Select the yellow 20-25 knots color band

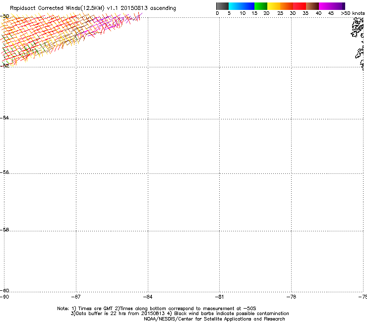(x=274, y=6)
